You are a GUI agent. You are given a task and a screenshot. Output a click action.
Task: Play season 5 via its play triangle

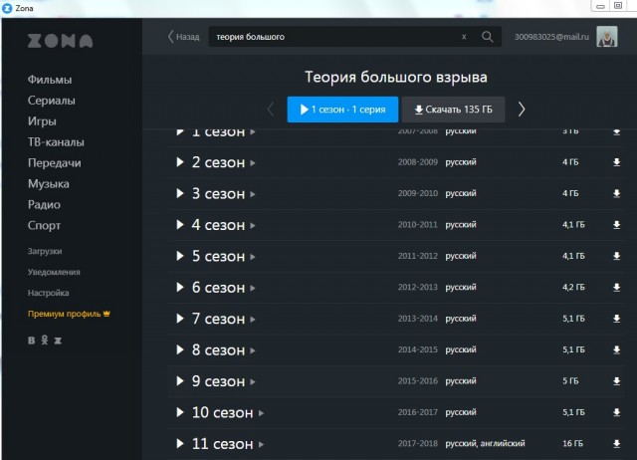tap(180, 256)
